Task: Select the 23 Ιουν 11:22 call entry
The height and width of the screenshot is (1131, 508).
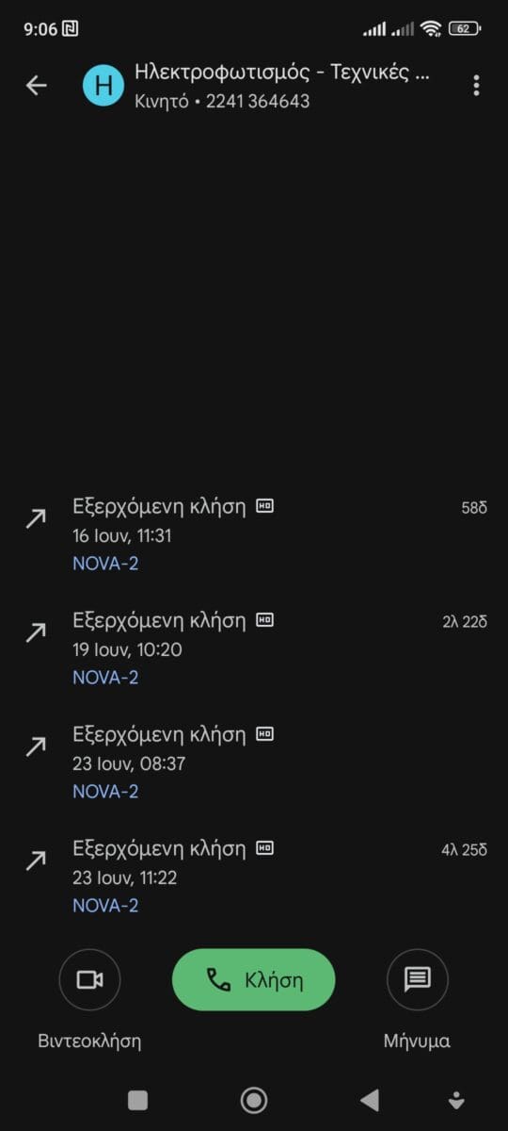Action: (x=254, y=877)
